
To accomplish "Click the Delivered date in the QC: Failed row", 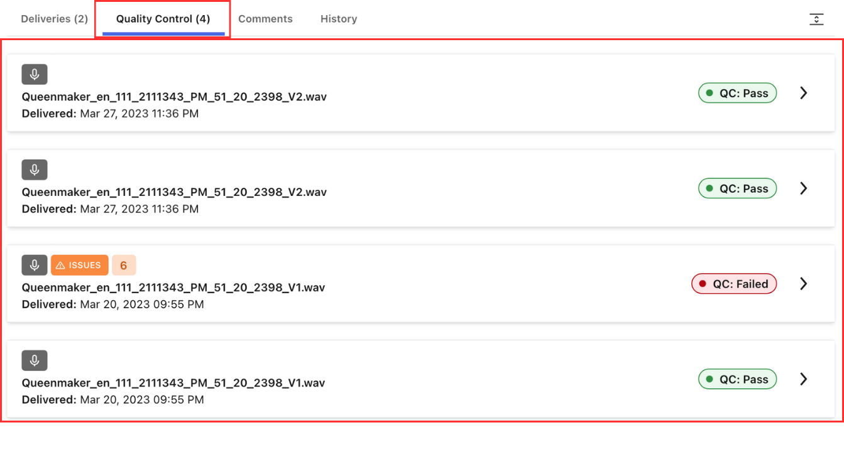I will point(113,304).
